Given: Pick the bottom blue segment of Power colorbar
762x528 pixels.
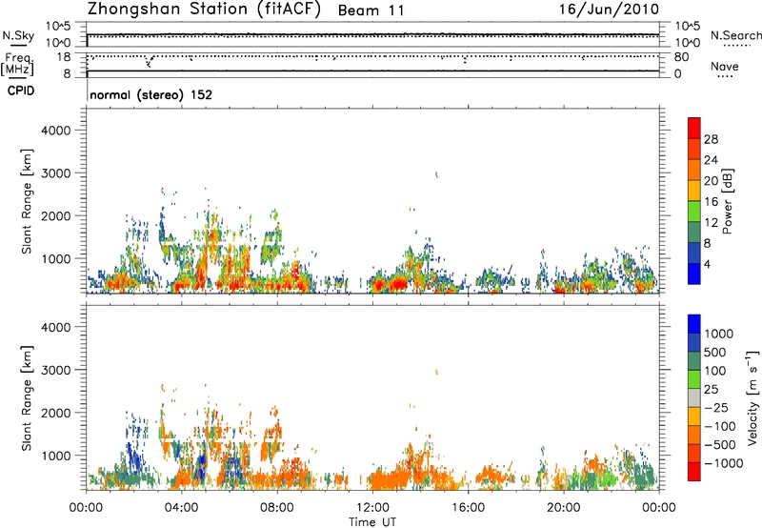Looking at the screenshot, I should (x=694, y=274).
